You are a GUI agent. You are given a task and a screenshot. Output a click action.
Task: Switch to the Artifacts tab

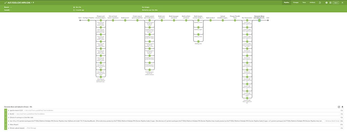click(312, 3)
